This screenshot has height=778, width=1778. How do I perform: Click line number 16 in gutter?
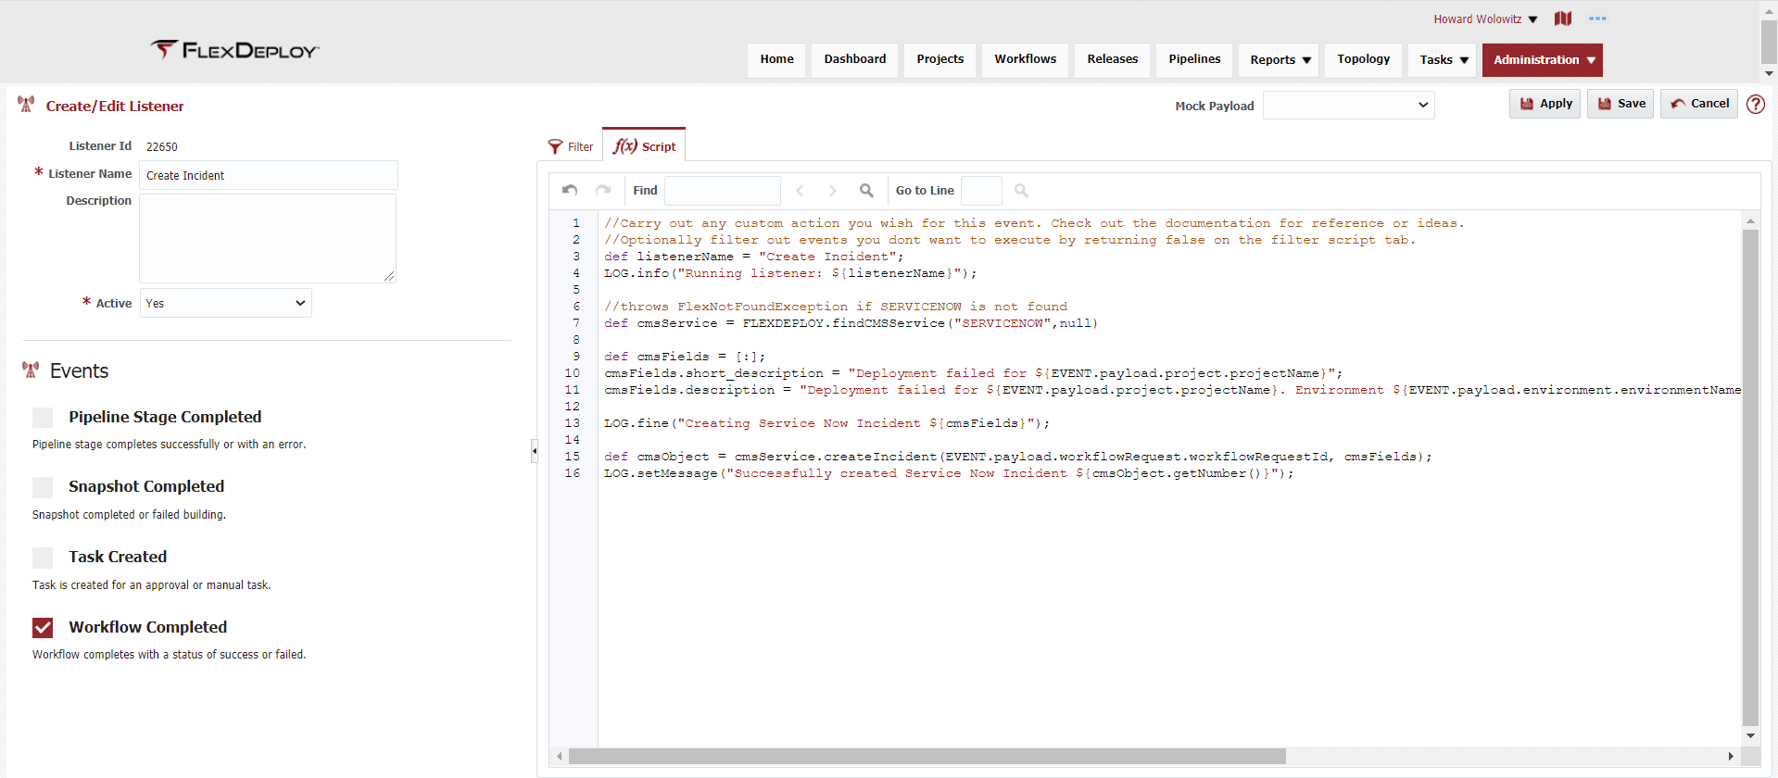coord(573,473)
